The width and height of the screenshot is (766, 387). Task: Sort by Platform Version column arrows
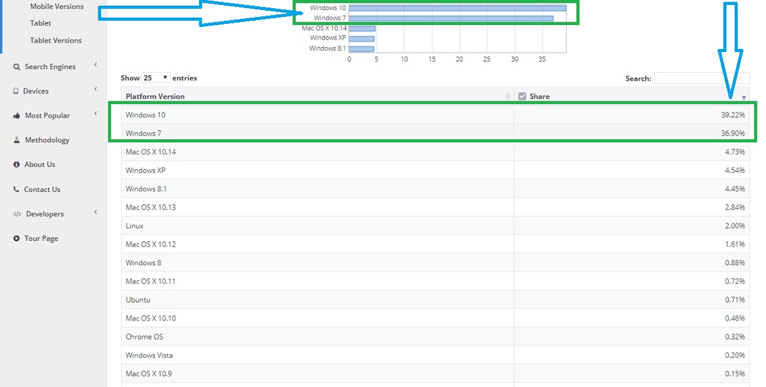(509, 97)
